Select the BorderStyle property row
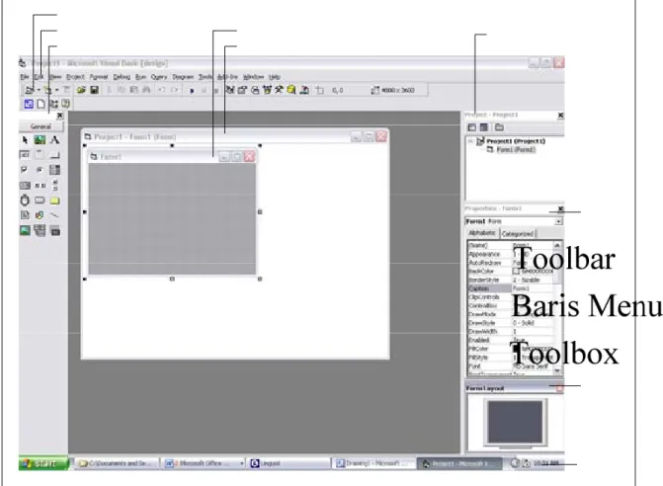 coord(511,280)
